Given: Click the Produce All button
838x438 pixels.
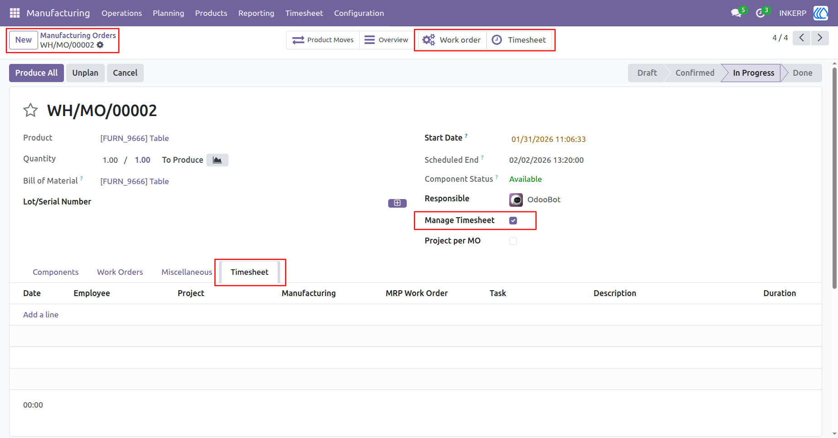Looking at the screenshot, I should click(x=36, y=73).
